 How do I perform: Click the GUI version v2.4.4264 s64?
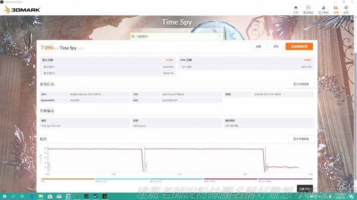(170, 100)
